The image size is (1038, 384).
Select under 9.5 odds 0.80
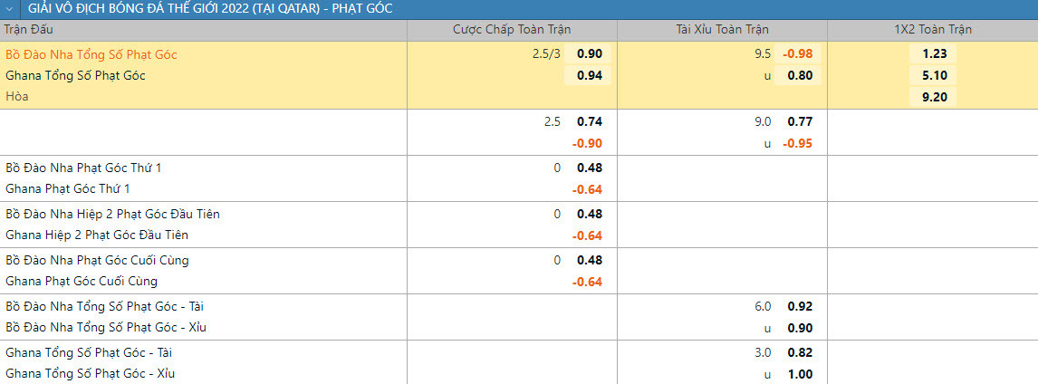click(800, 75)
